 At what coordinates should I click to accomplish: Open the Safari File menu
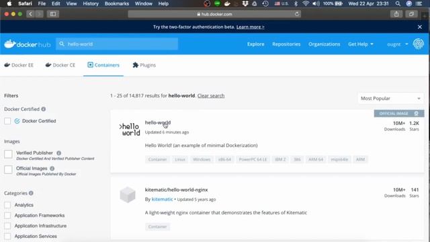[42, 3]
